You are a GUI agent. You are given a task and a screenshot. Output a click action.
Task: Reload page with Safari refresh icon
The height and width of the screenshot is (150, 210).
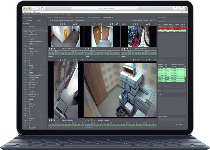pyautogui.click(x=137, y=8)
